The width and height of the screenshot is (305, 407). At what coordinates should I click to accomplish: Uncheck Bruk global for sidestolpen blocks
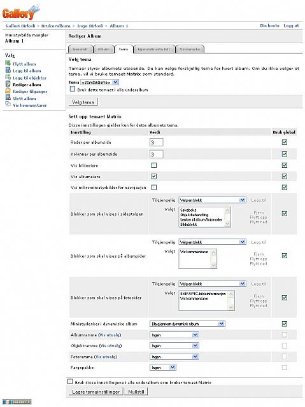285,214
